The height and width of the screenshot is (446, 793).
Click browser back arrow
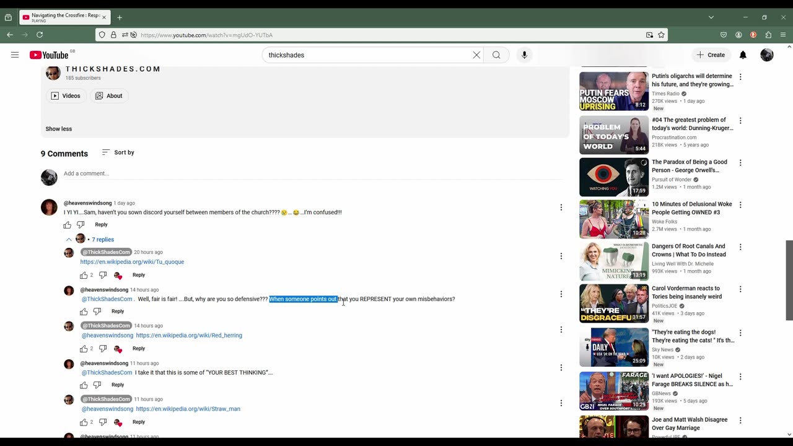pos(10,35)
